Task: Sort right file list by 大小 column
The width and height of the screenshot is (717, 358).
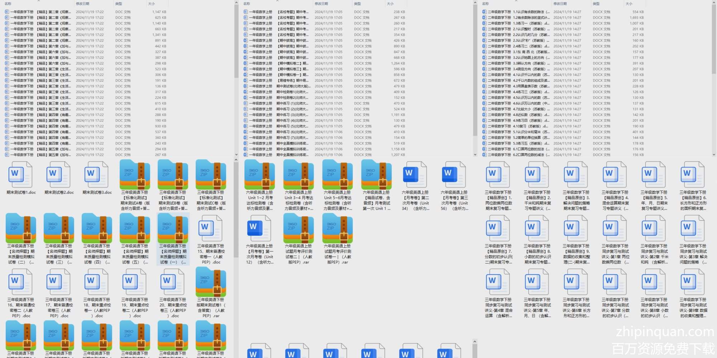Action: (x=629, y=4)
